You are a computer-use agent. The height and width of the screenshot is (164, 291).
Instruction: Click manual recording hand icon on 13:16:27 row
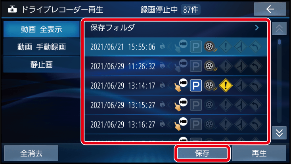pyautogui.click(x=181, y=124)
